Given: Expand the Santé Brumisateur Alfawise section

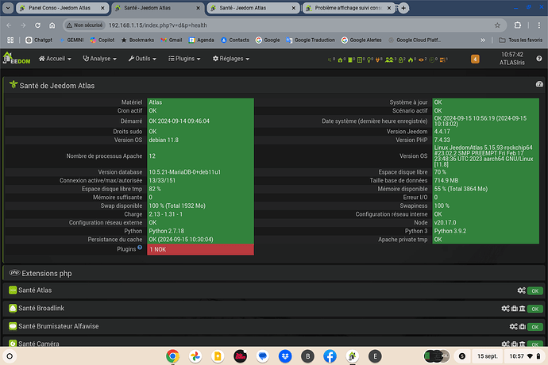Looking at the screenshot, I should [x=274, y=326].
